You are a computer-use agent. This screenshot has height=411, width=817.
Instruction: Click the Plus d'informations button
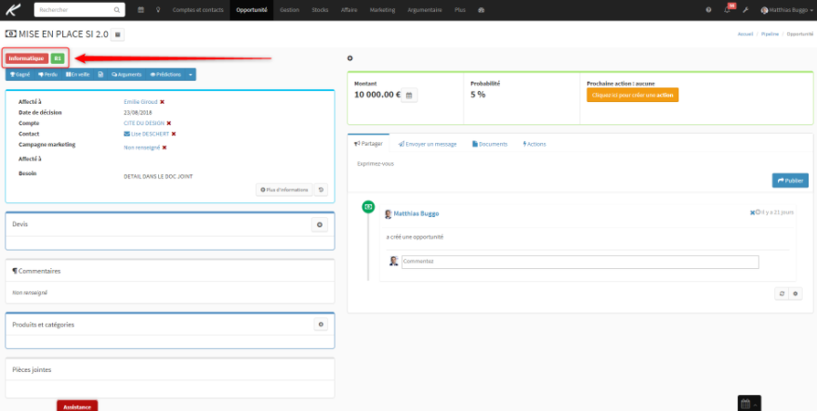click(x=284, y=190)
